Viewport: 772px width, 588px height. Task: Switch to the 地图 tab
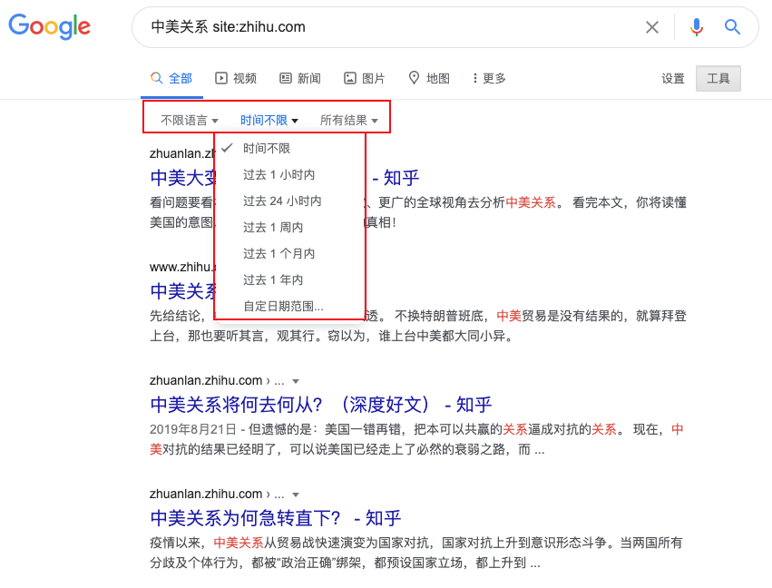click(429, 78)
